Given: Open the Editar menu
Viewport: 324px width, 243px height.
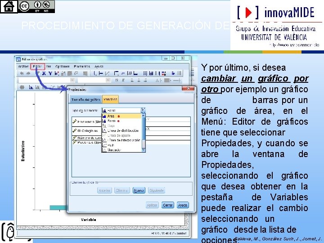Looking at the screenshot, I should [37, 66].
